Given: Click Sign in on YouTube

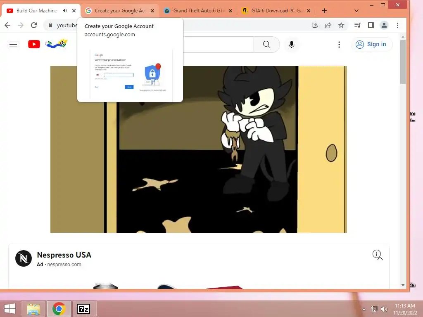Looking at the screenshot, I should [x=371, y=45].
